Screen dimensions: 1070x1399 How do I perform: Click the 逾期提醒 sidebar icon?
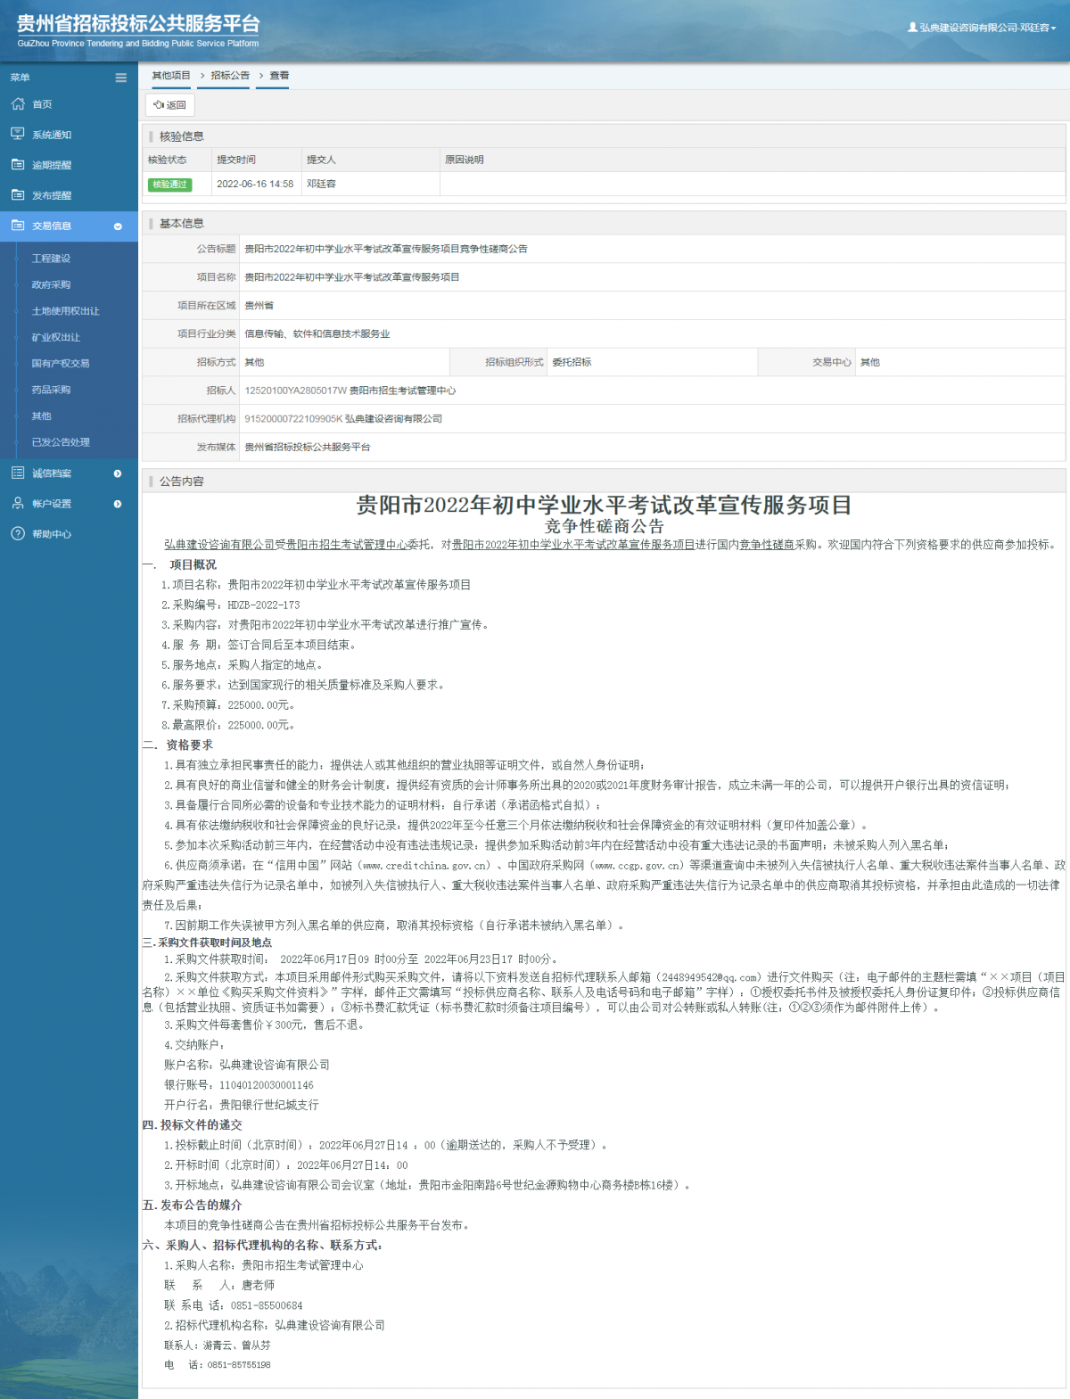(18, 165)
